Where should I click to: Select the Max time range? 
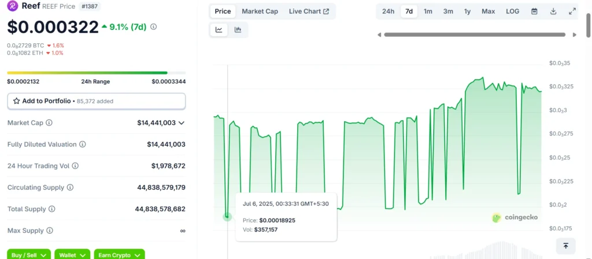tap(488, 12)
